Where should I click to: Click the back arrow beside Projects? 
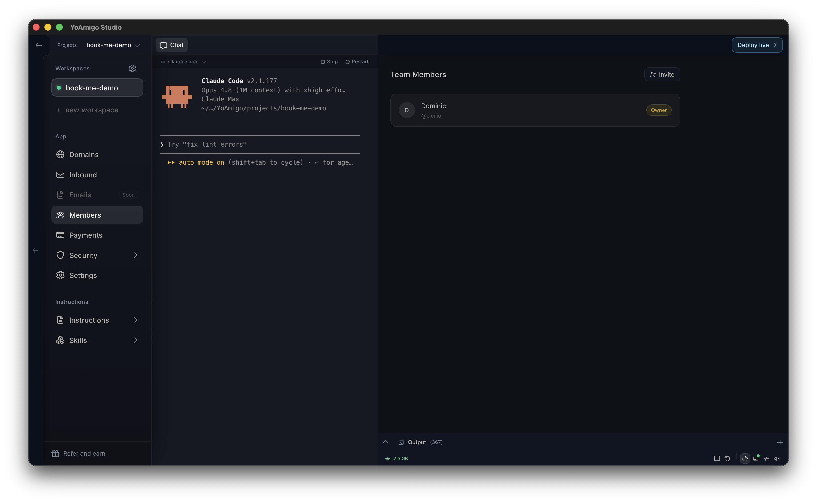click(x=38, y=45)
